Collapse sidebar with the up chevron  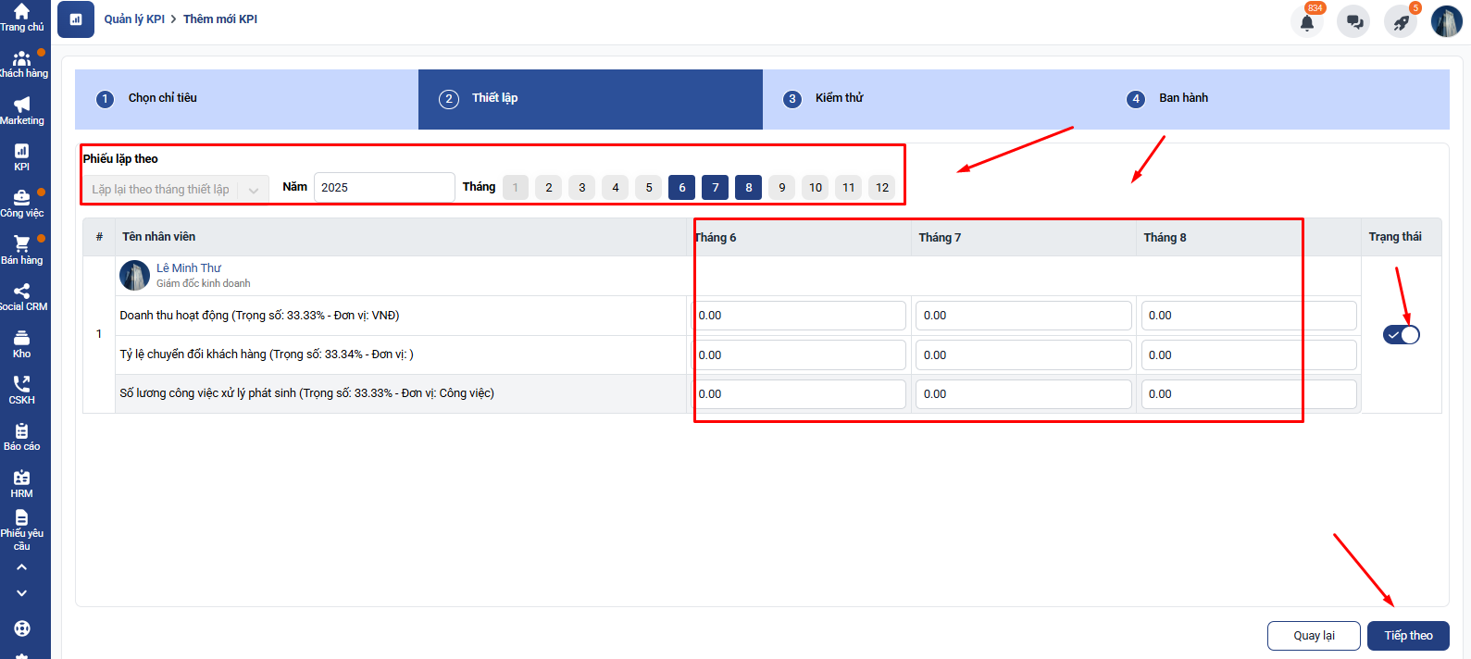coord(22,567)
